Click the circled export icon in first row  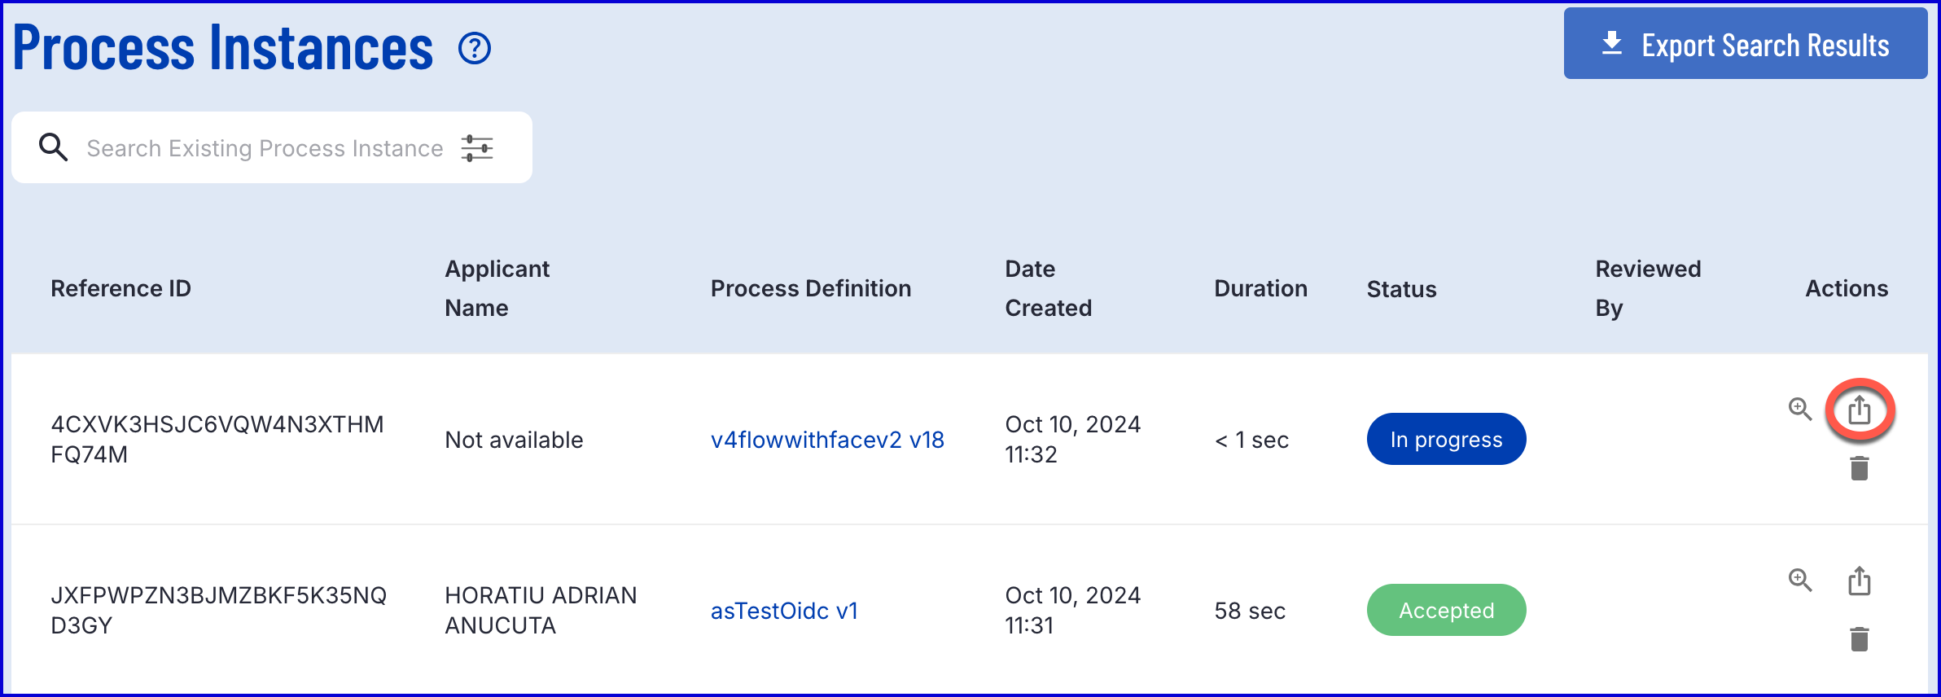[x=1860, y=410]
